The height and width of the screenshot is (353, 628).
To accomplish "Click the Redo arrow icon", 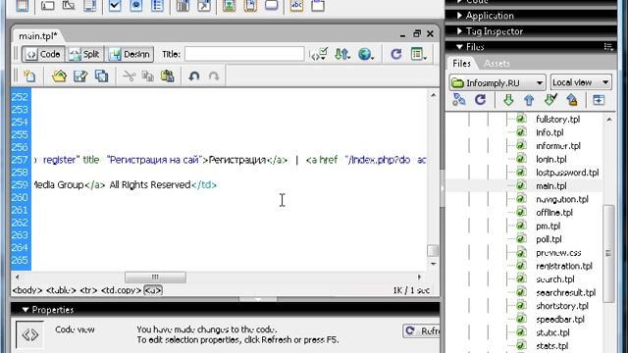I will [214, 76].
